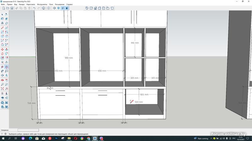Select the Offset tool
Screen dimensions: 252x141
(x=6, y=58)
